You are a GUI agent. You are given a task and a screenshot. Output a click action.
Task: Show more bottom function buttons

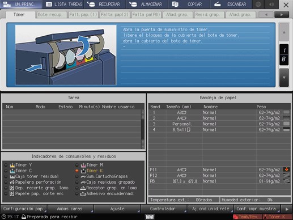(287, 209)
